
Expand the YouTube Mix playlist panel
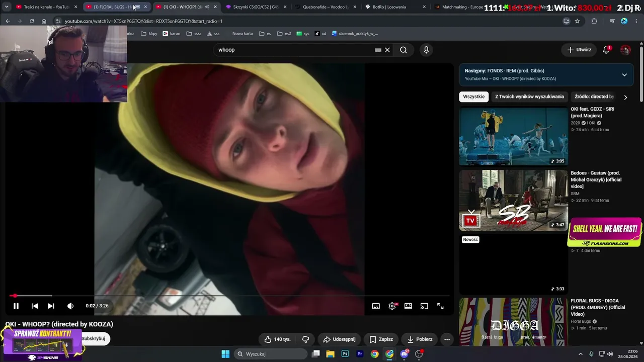click(x=624, y=75)
